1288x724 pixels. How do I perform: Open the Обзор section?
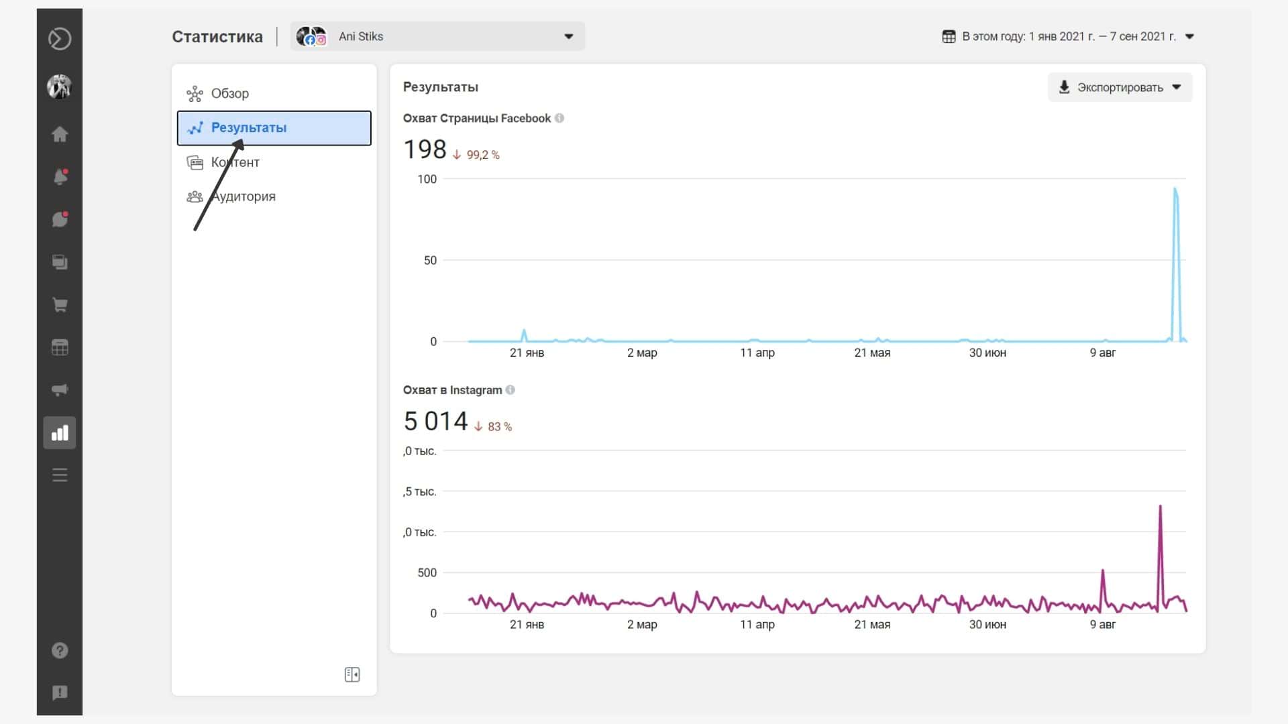click(x=274, y=94)
